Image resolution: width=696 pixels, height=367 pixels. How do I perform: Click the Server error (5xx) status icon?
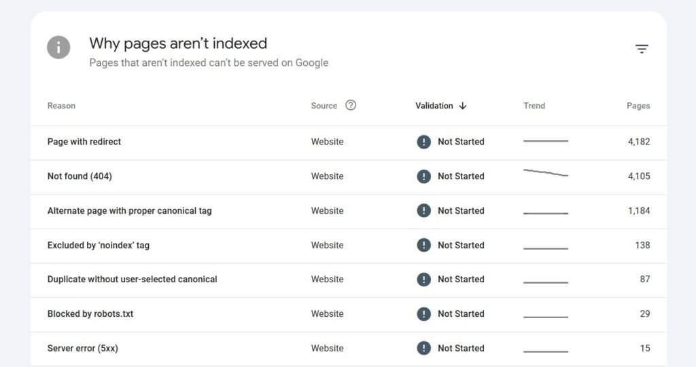(423, 349)
